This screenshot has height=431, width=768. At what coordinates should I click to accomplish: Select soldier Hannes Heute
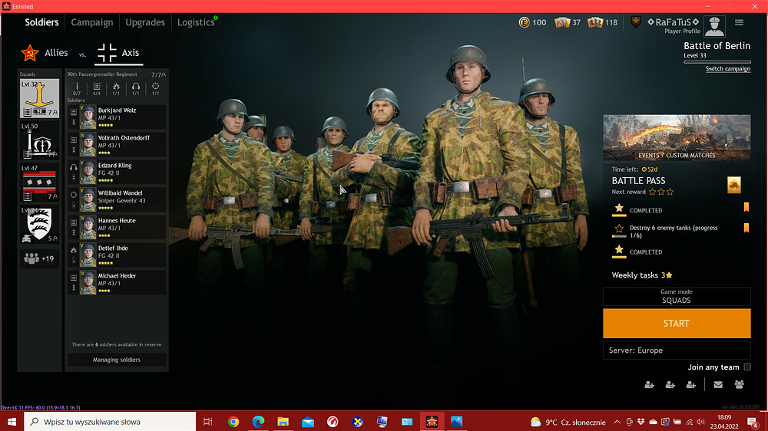(117, 227)
